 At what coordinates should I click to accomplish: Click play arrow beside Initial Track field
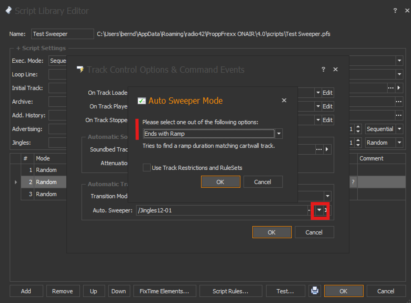399,88
